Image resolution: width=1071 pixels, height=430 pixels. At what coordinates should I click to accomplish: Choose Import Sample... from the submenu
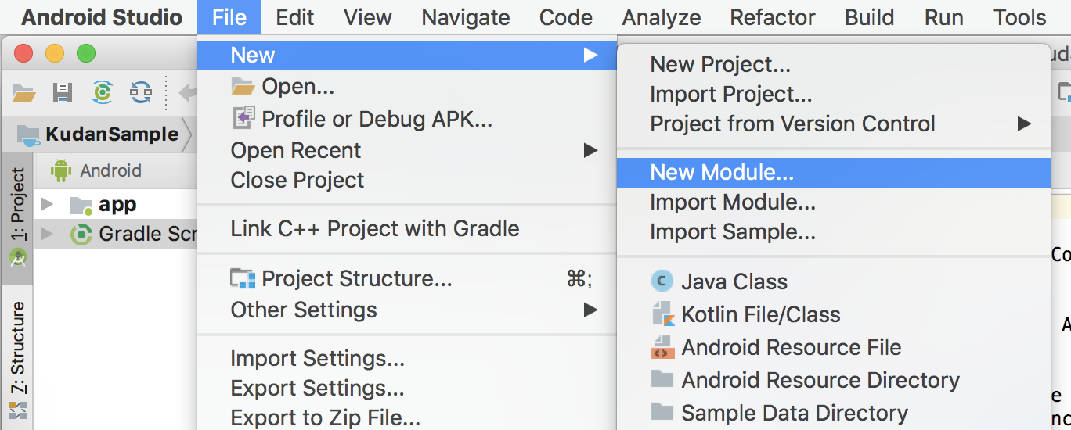pyautogui.click(x=834, y=231)
